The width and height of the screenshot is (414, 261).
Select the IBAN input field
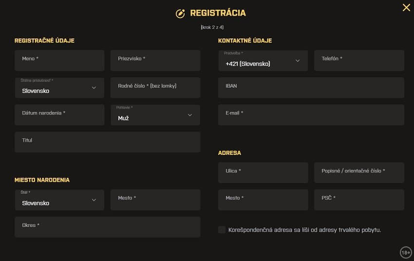[x=311, y=88]
